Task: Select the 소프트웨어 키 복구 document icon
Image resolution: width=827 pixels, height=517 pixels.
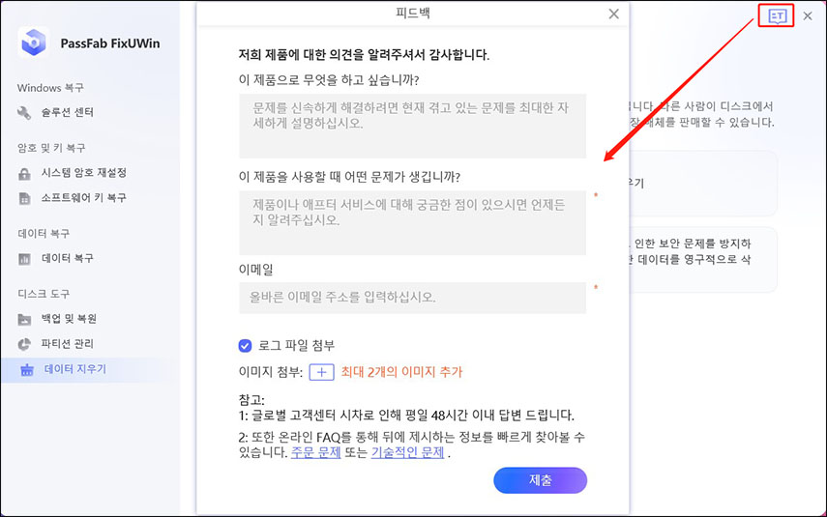Action: pyautogui.click(x=24, y=198)
